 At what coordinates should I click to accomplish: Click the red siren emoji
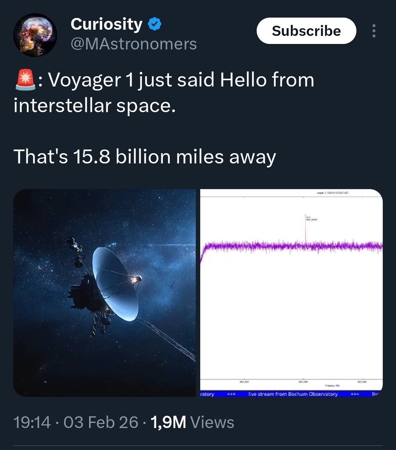coord(25,80)
